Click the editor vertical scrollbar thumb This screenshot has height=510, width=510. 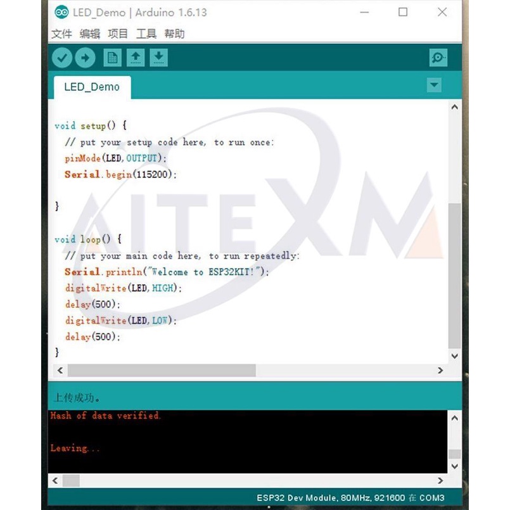click(x=455, y=276)
